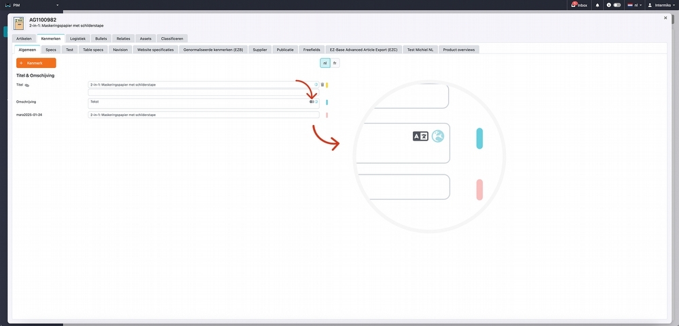
Task: Click the product thumbnail for AG1100982
Action: pyautogui.click(x=19, y=23)
